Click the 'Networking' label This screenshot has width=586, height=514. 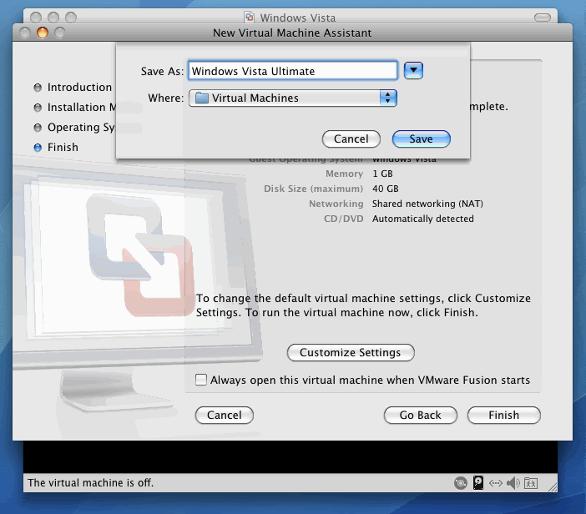click(336, 204)
